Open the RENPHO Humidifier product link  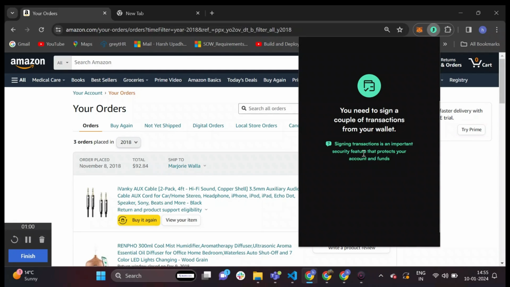pos(205,253)
